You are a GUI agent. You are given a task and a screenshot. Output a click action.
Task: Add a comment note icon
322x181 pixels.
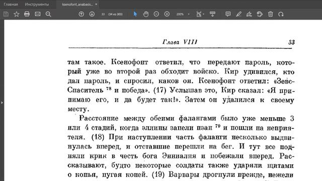click(228, 14)
